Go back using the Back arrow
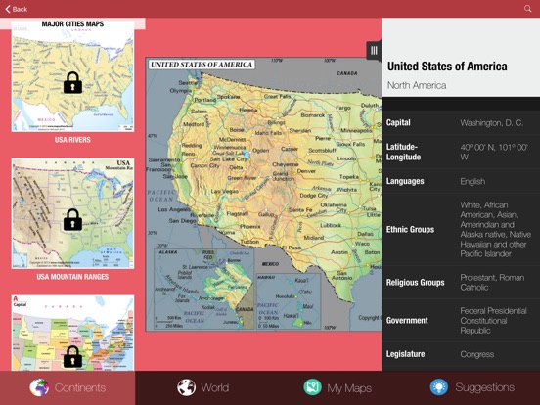 coord(17,9)
